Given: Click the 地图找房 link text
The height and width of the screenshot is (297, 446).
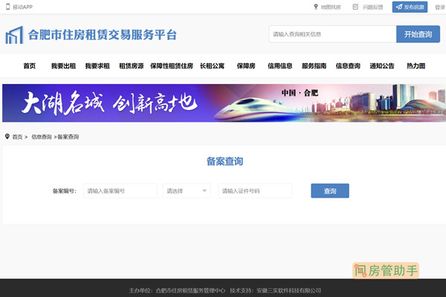Looking at the screenshot, I should tap(331, 7).
